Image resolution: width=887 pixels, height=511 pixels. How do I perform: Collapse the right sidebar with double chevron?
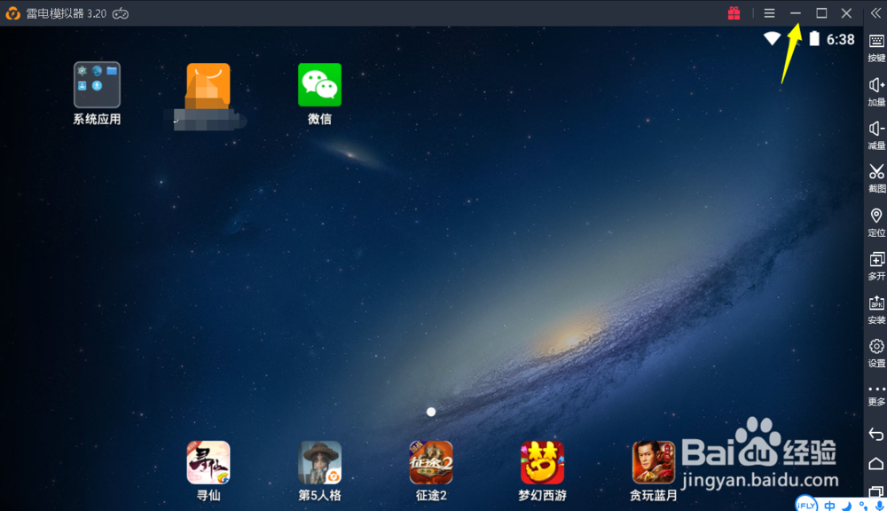click(x=875, y=13)
